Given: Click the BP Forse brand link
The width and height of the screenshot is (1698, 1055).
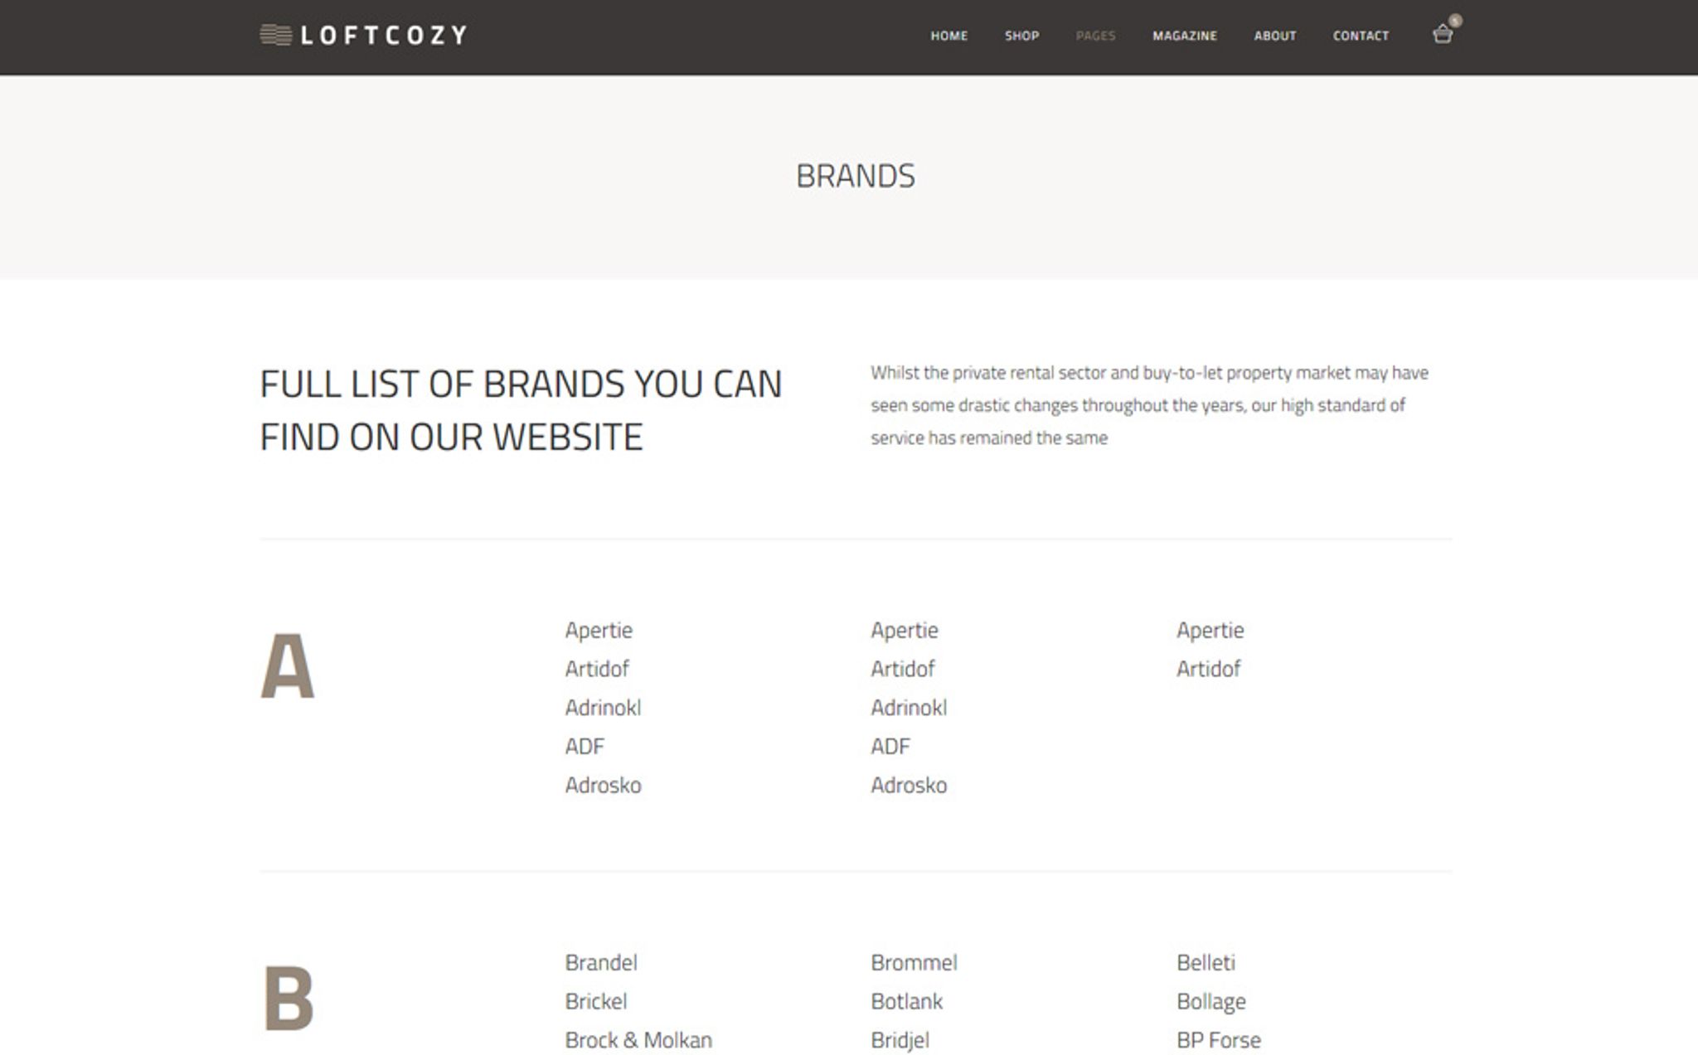Looking at the screenshot, I should coord(1218,1040).
